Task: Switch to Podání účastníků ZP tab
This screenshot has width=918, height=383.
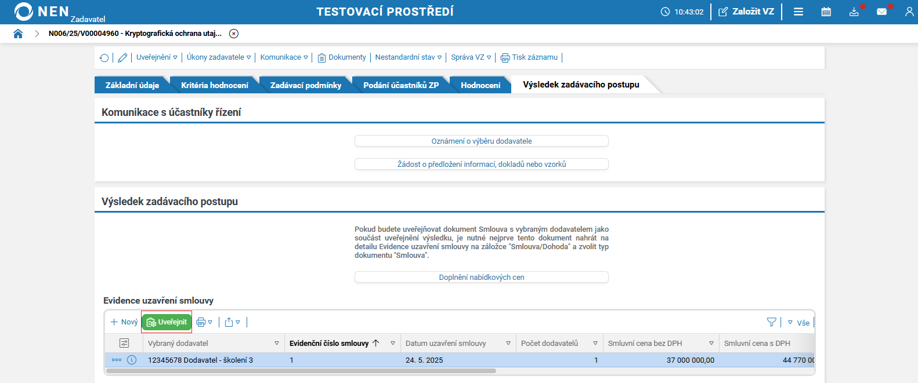Action: pyautogui.click(x=401, y=85)
